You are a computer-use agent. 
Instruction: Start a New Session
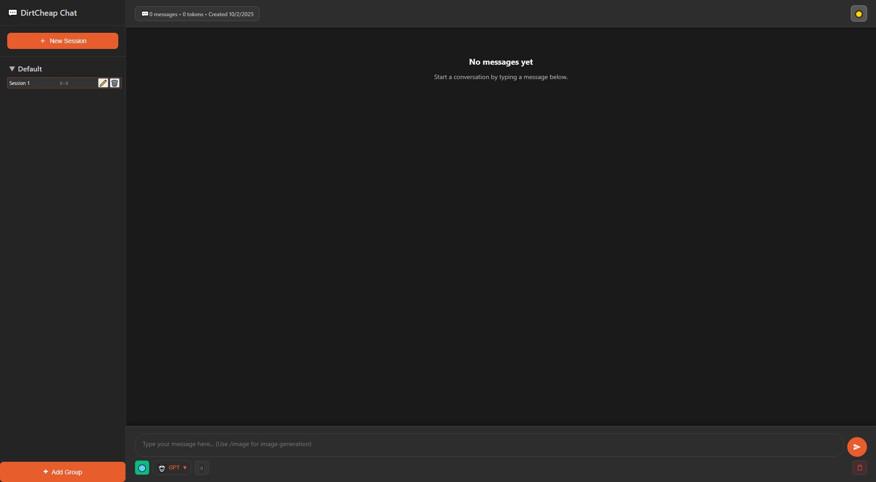click(63, 41)
